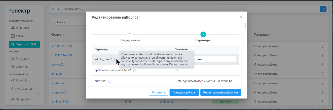Open actions menu for sd231108-svc01 row
The width and height of the screenshot is (333, 110).
tap(323, 46)
